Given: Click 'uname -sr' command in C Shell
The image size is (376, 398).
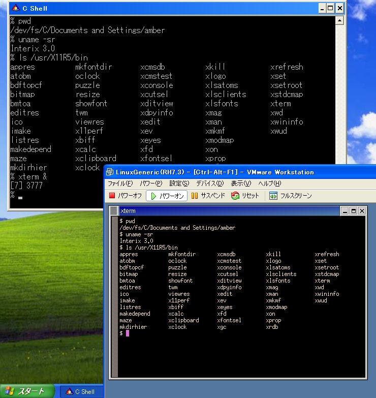Looking at the screenshot, I should pyautogui.click(x=37, y=40).
